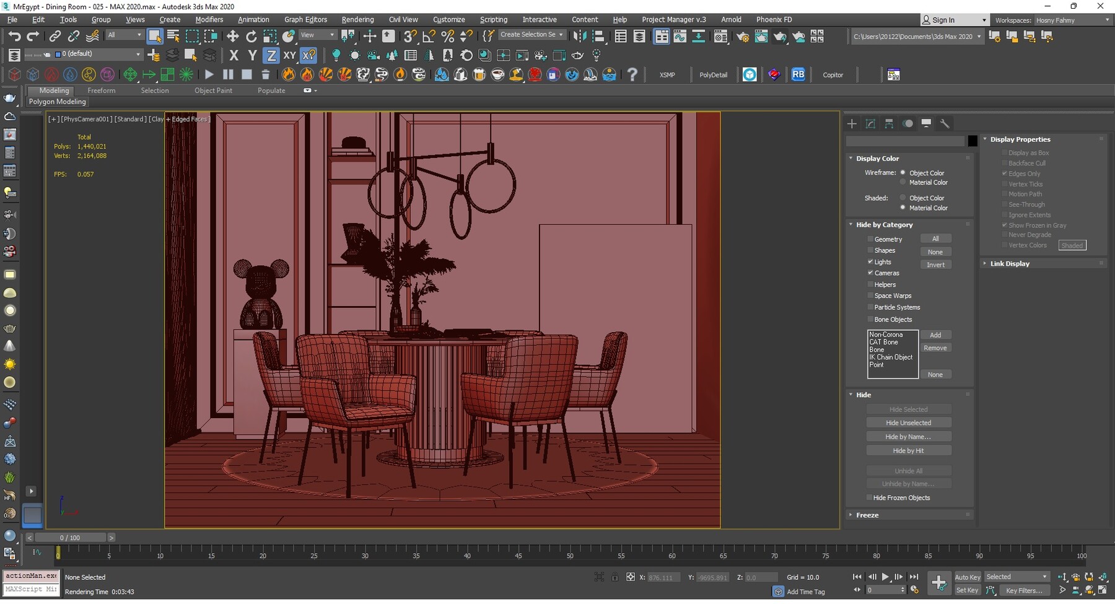
Task: Select the Select and Move tool
Action: pos(233,36)
